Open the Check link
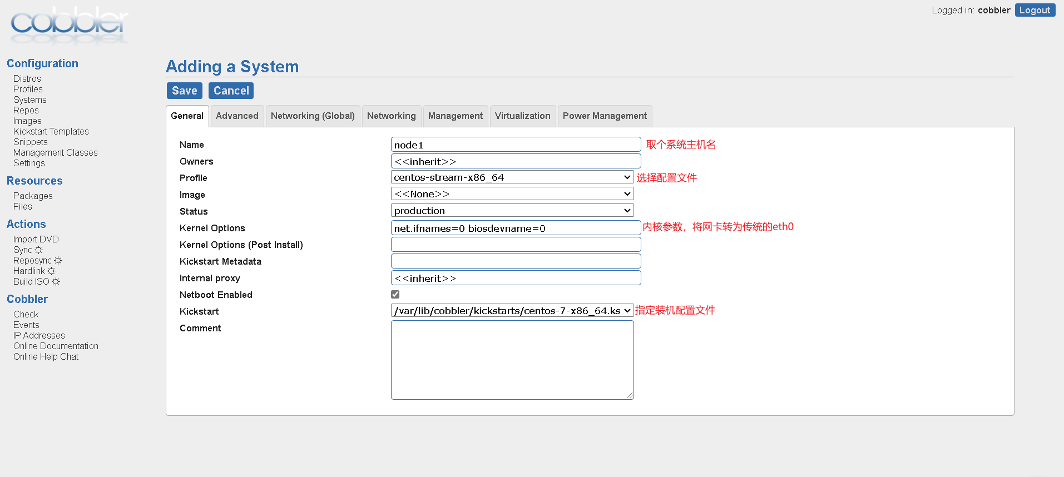 [26, 315]
